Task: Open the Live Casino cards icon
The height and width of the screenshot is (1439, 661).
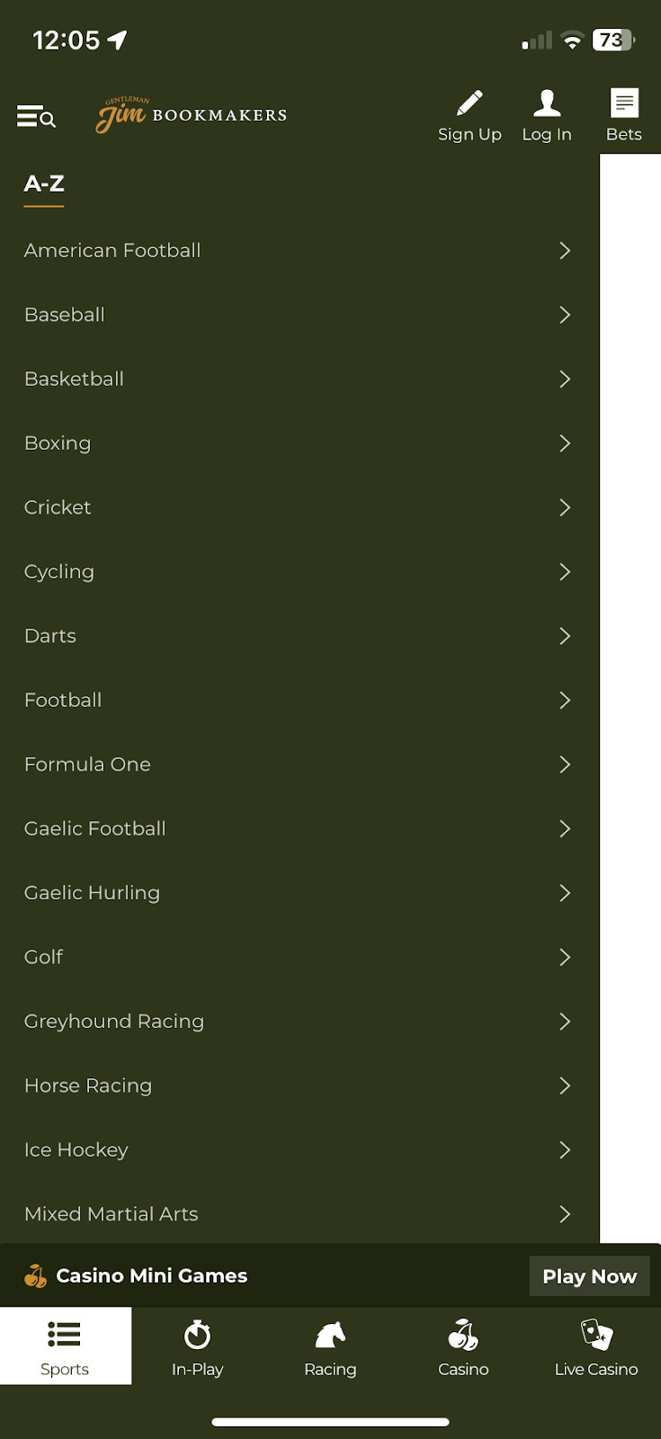Action: point(596,1335)
